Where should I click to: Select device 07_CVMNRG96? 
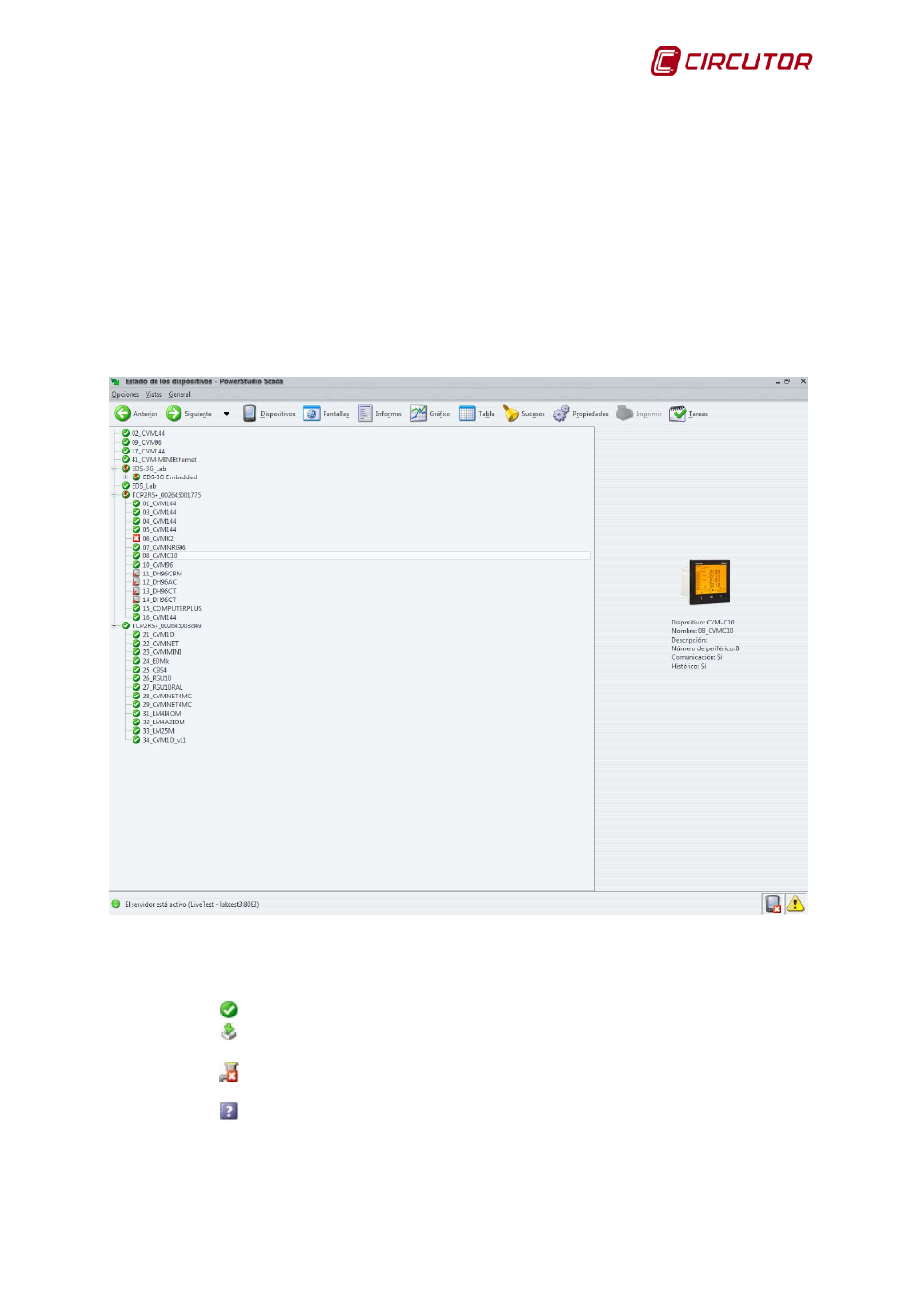164,548
